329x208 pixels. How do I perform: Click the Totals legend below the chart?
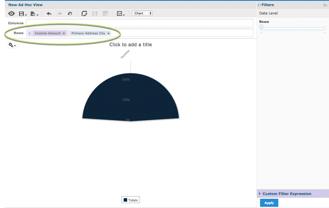coord(130,199)
